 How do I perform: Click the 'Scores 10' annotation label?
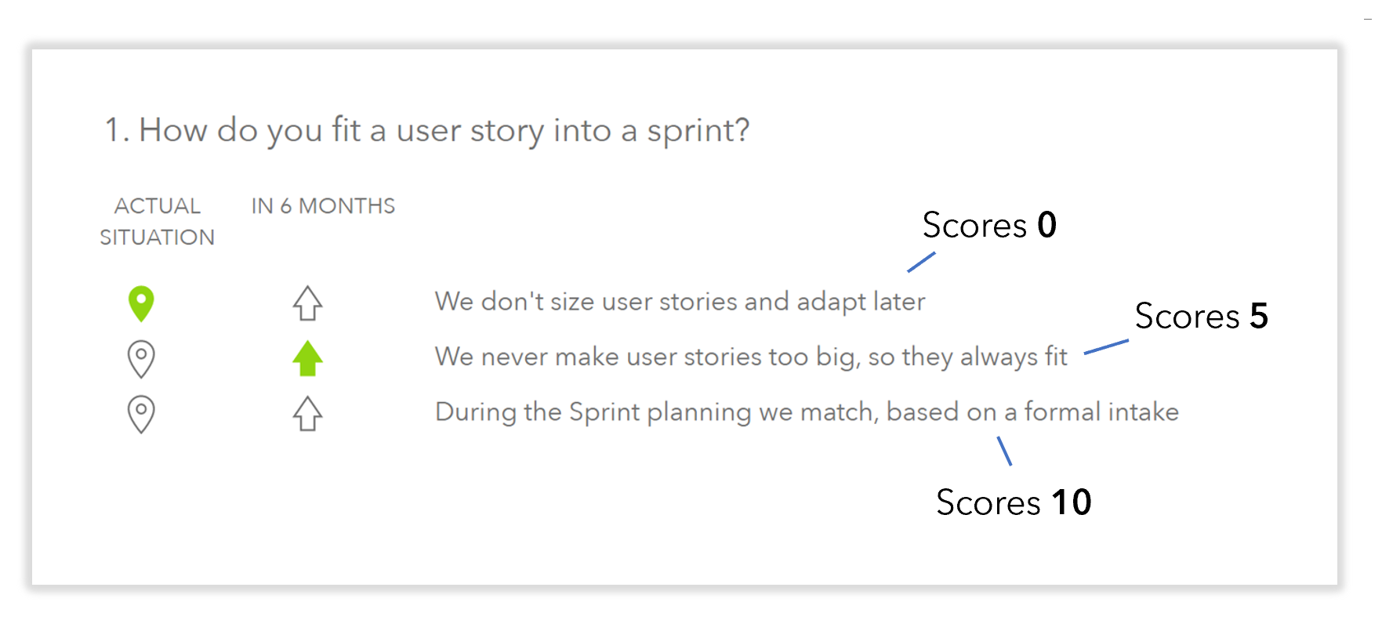point(1013,502)
